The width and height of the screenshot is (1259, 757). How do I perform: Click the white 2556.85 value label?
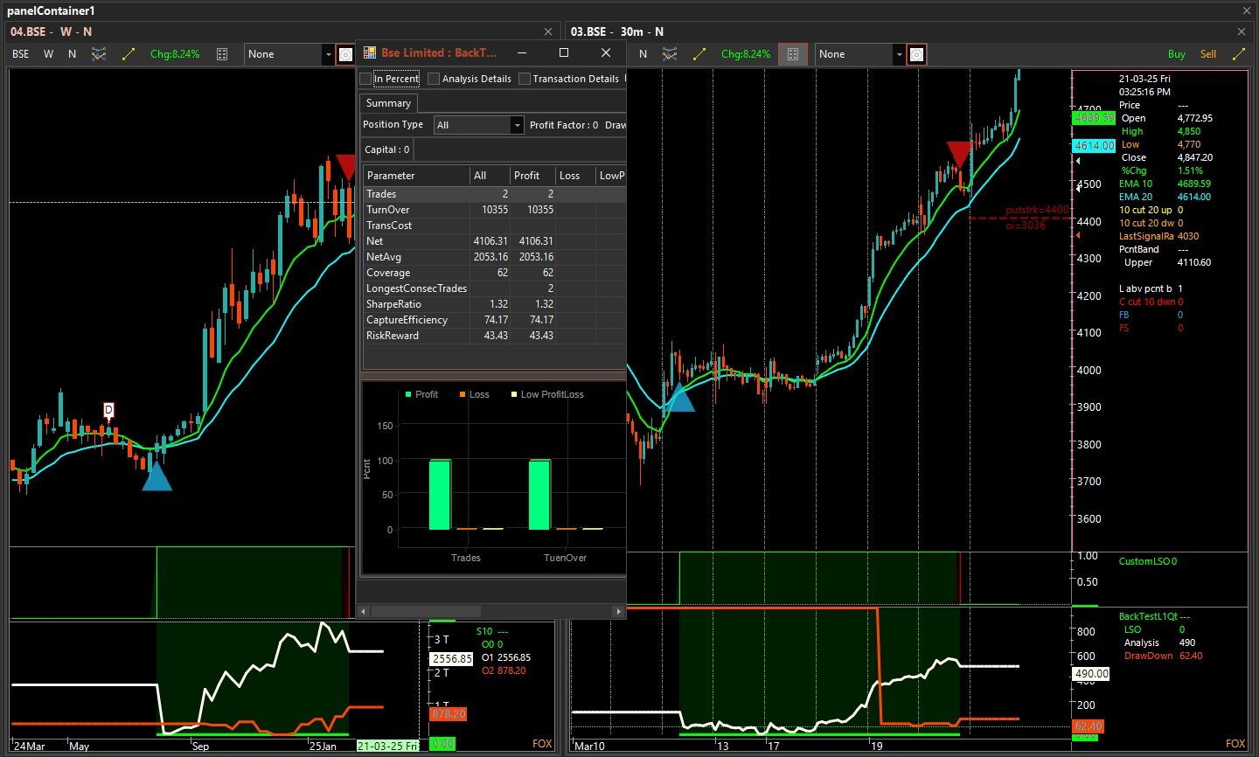[x=452, y=659]
